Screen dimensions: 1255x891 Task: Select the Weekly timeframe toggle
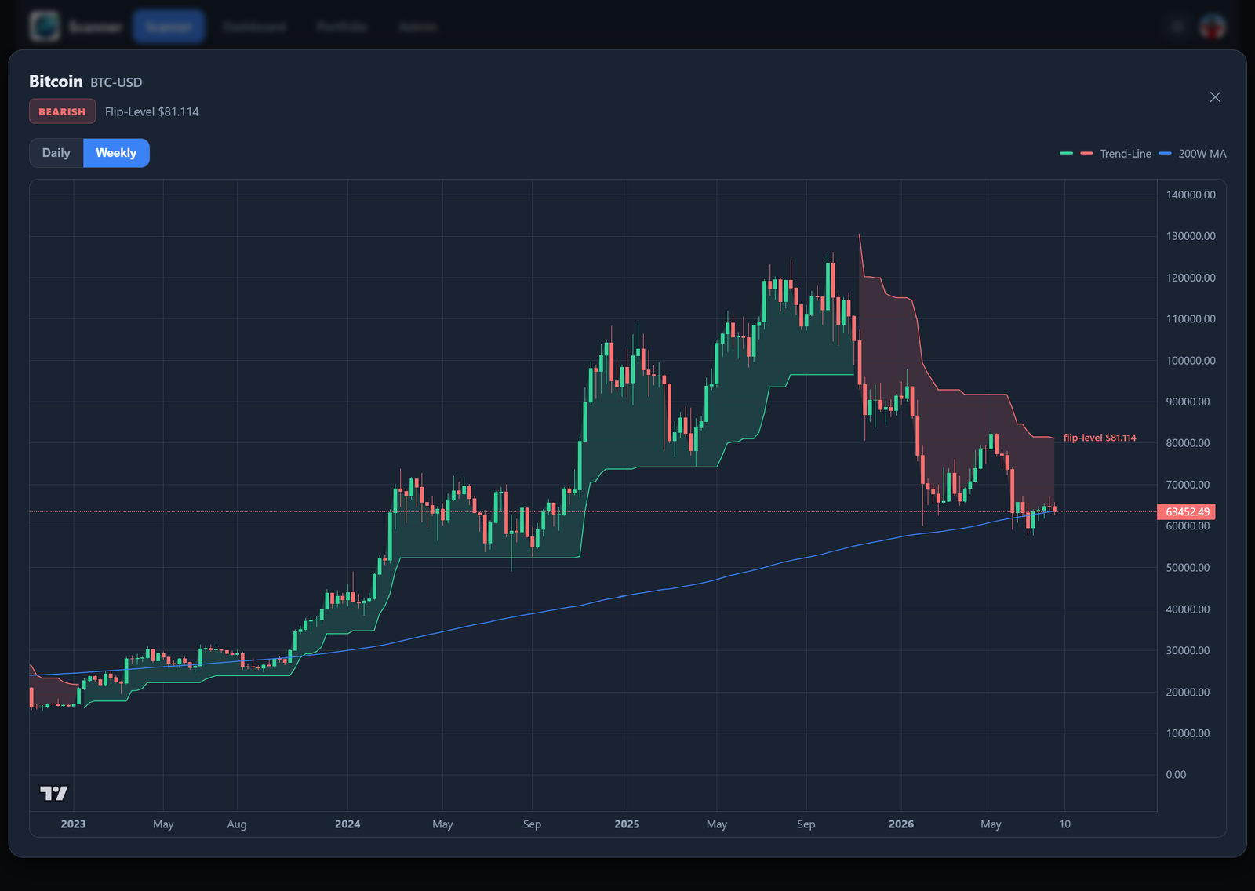[116, 153]
